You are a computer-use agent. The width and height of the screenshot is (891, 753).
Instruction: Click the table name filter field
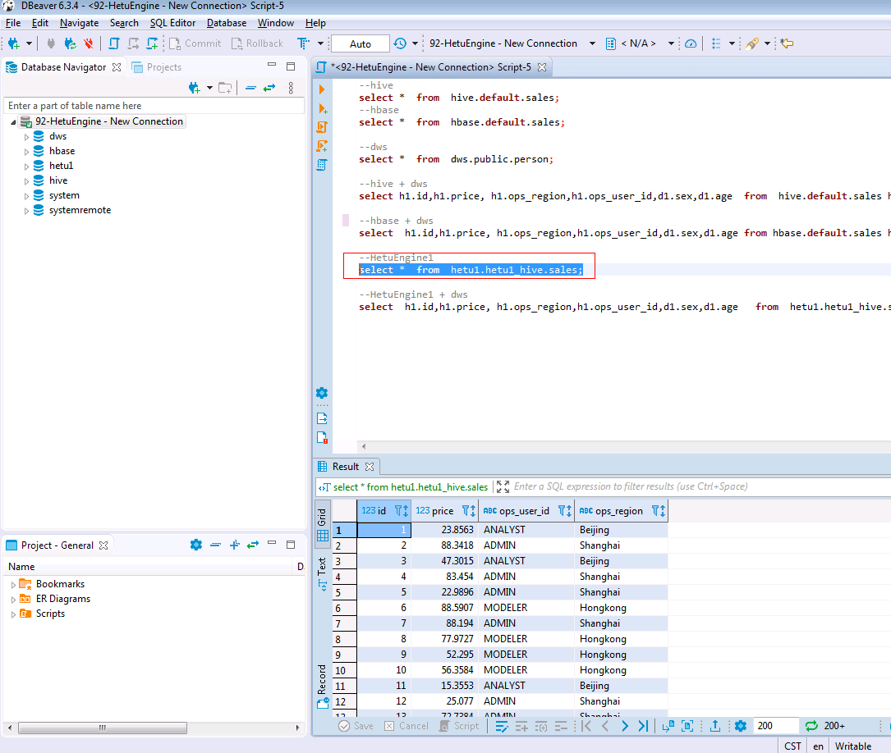click(x=154, y=106)
